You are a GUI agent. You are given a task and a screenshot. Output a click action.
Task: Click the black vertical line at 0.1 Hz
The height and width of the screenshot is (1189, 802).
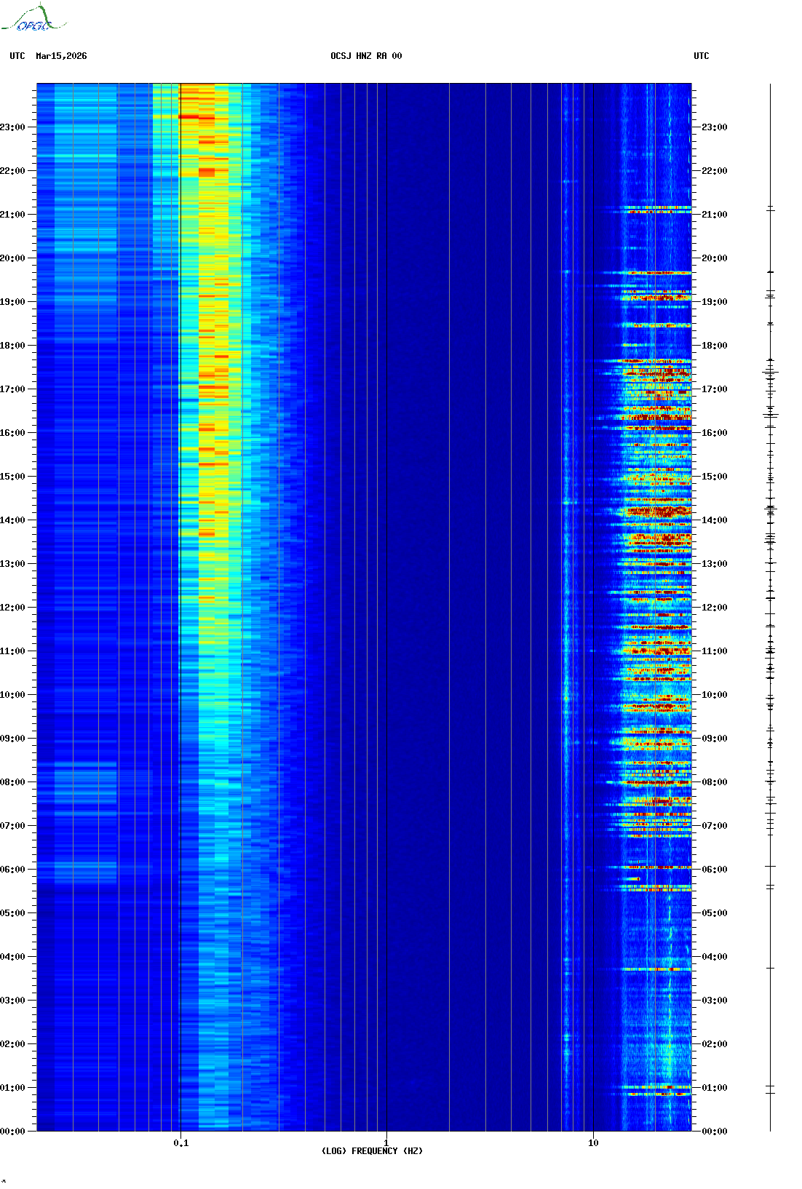pos(180,582)
